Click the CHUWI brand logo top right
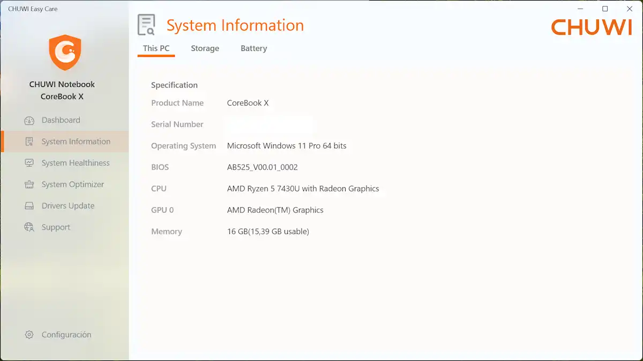Image resolution: width=643 pixels, height=361 pixels. [x=592, y=27]
